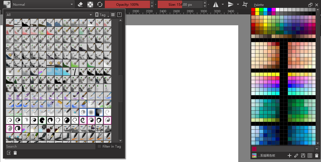Viewport: 321px width, 162px height.
Task: Delete color from the palette
Action: 316,155
